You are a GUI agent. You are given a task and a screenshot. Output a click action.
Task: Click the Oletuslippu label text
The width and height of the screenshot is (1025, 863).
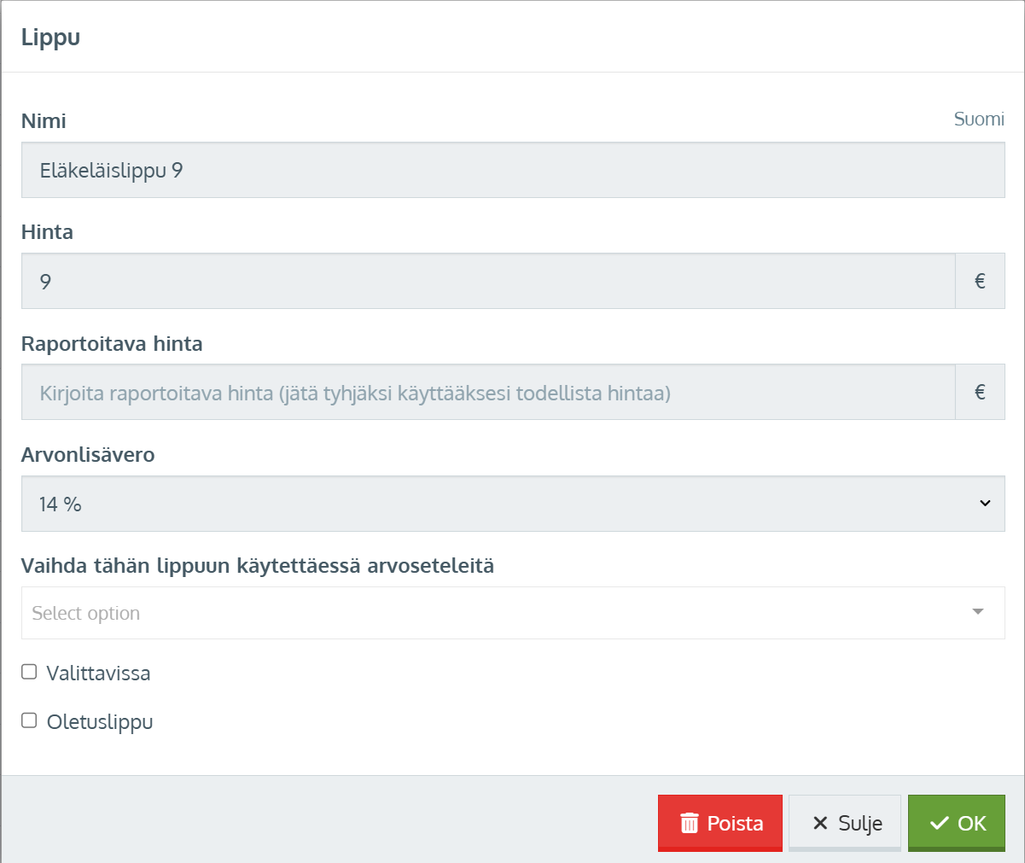click(x=100, y=722)
